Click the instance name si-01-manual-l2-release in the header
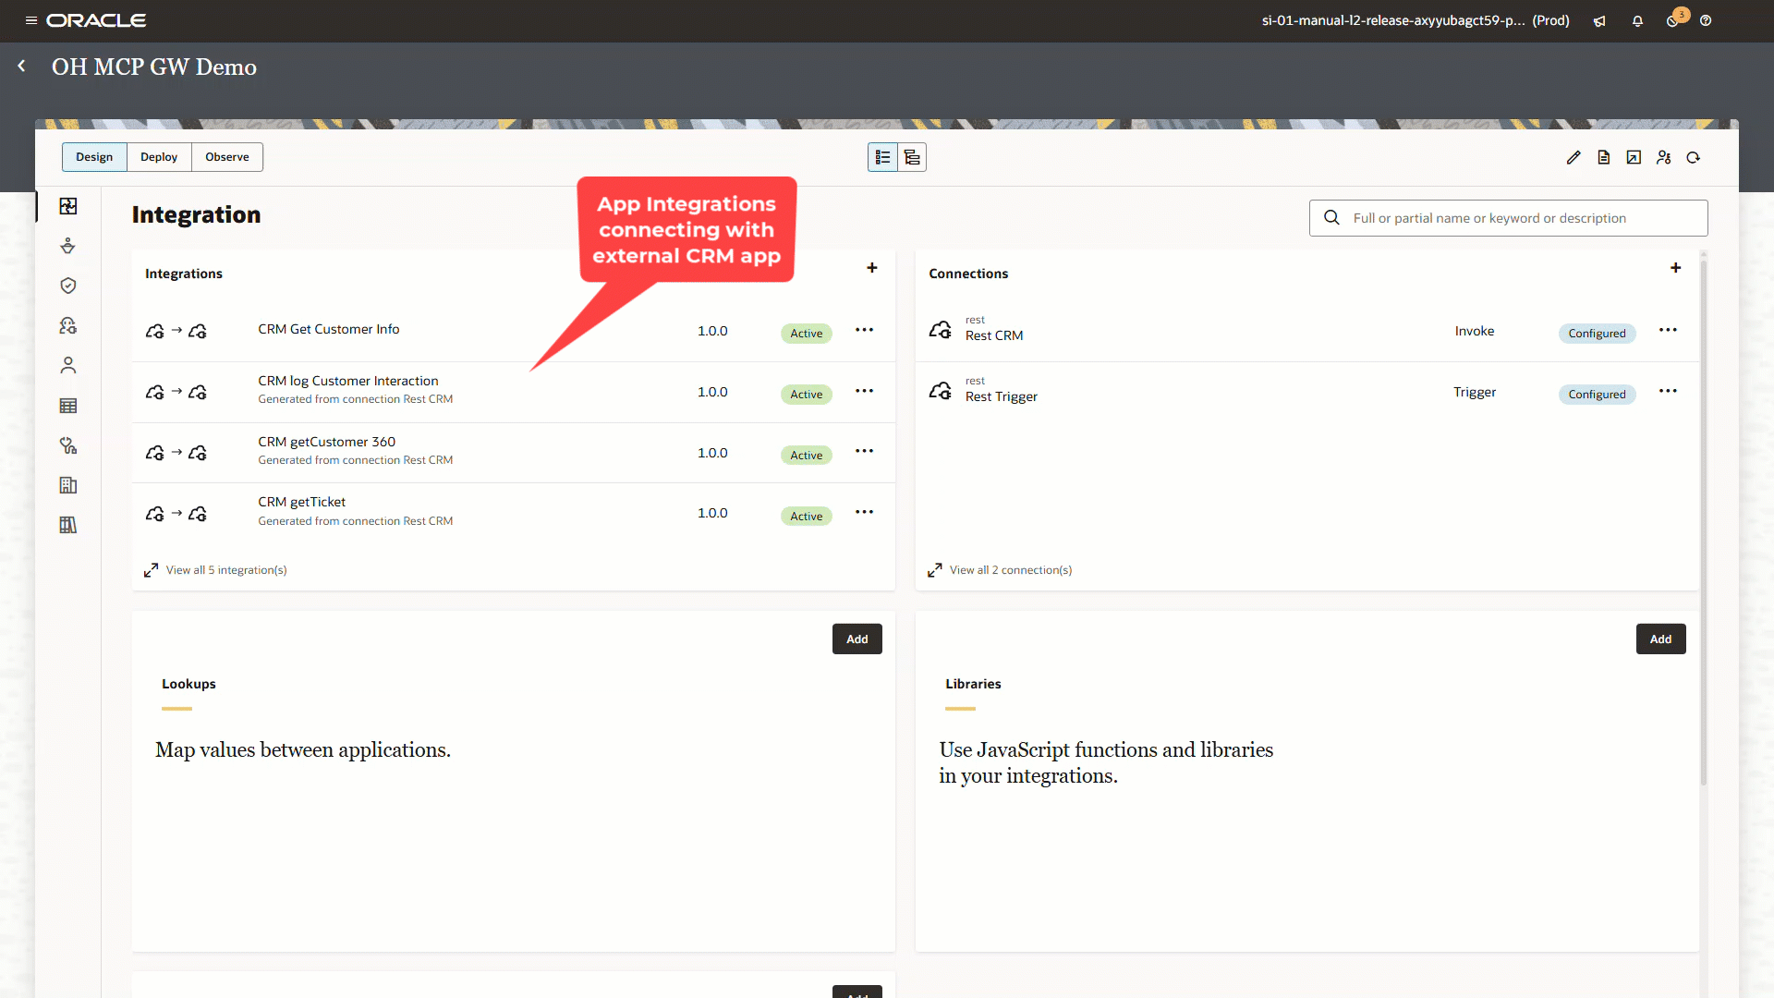 tap(1393, 20)
